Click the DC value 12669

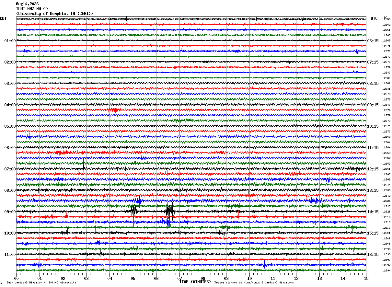pyautogui.click(x=386, y=137)
